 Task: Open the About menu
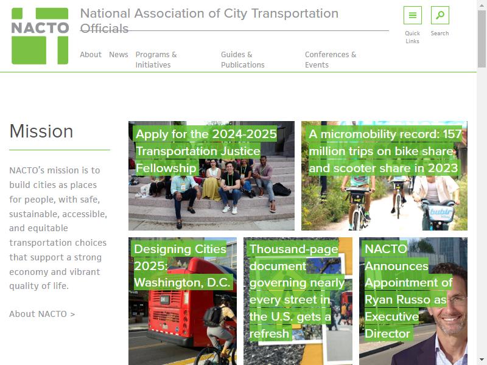pos(91,55)
